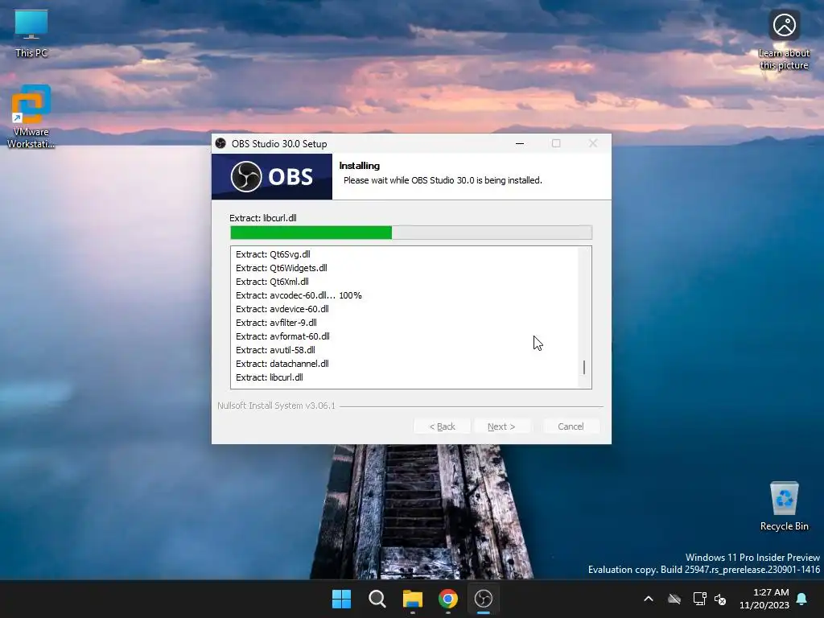Screen dimensions: 824x618
Task: Select the log line Extract: avformat-60.dll
Action: (x=282, y=336)
